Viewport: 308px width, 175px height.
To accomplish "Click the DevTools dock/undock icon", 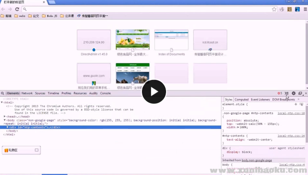I will click(x=300, y=94).
